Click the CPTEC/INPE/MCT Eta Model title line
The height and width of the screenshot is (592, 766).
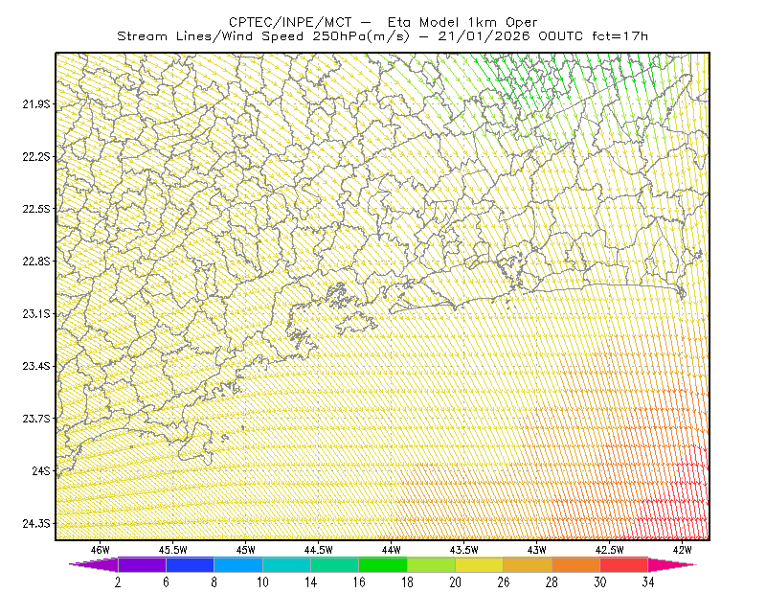click(x=383, y=22)
